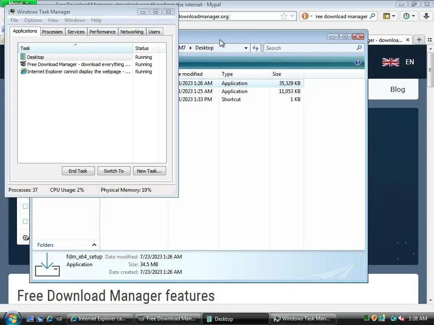Click Task Manager title bar icon

(x=11, y=11)
